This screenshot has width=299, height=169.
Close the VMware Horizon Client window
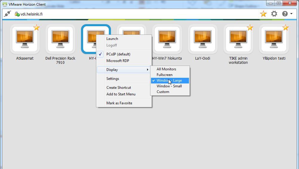pyautogui.click(x=290, y=3)
